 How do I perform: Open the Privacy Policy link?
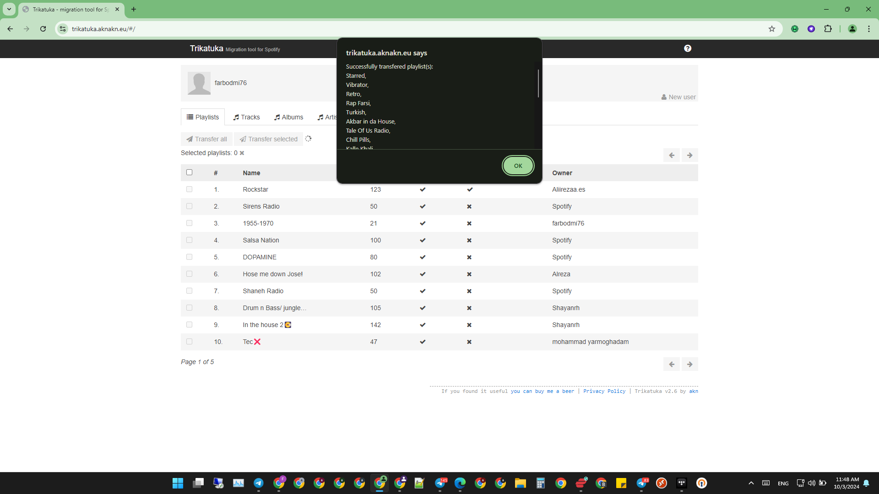tap(604, 391)
